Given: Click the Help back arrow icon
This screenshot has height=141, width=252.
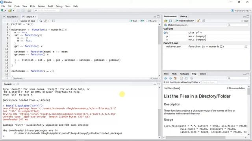Looking at the screenshot, I should [x=165, y=78].
